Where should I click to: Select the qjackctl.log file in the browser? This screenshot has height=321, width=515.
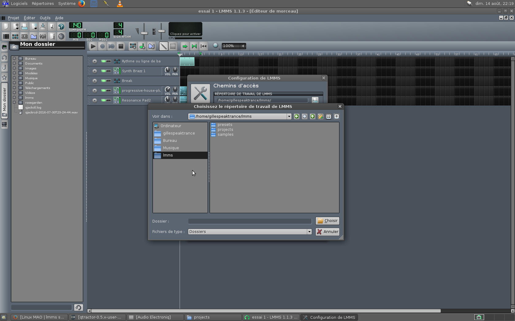pyautogui.click(x=33, y=108)
